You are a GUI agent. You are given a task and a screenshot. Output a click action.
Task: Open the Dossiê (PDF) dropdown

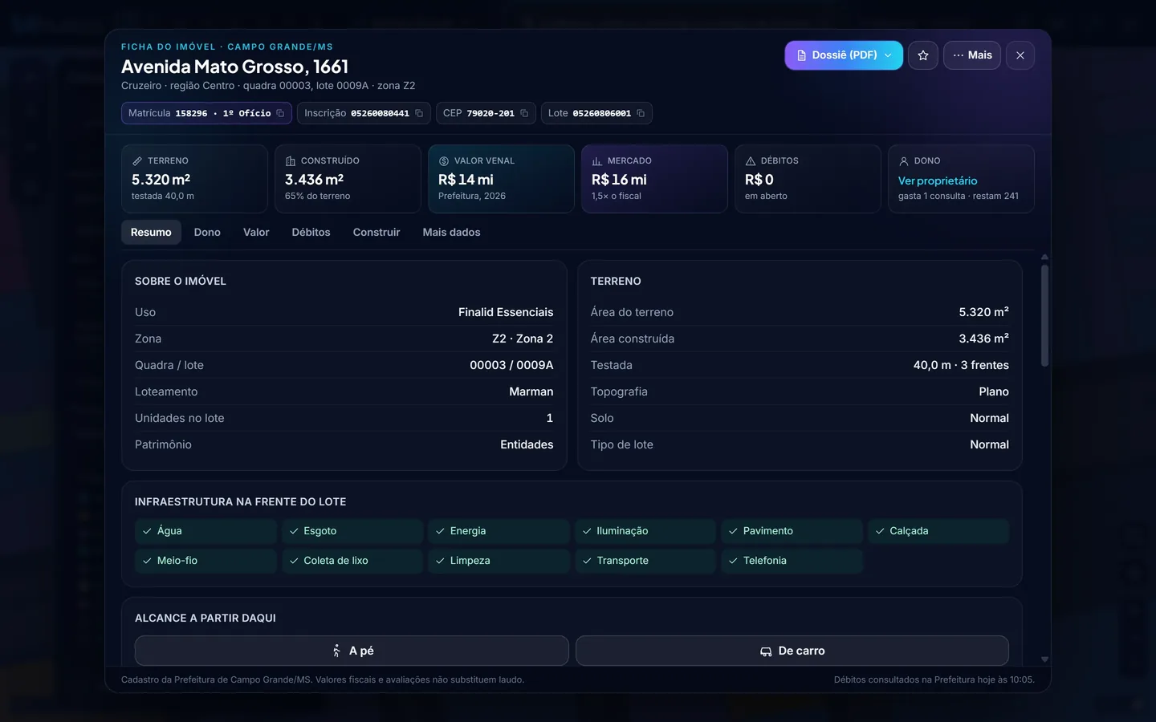844,55
